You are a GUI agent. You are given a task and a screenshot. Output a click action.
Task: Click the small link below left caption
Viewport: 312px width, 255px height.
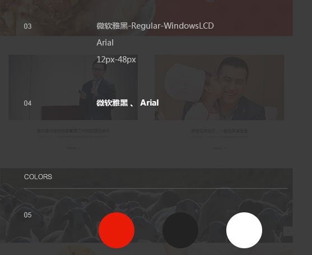click(73, 148)
